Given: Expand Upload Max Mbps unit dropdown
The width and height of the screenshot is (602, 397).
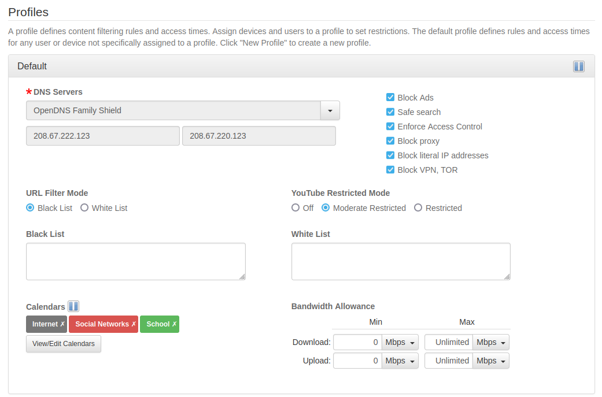Looking at the screenshot, I should click(x=491, y=361).
